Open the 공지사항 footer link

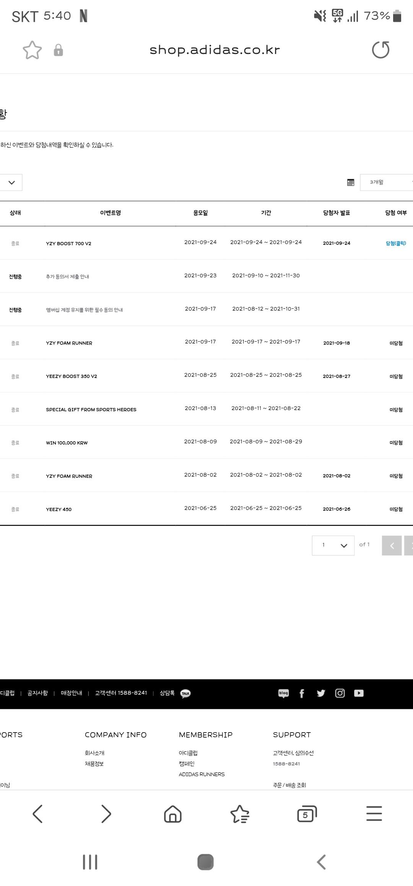(37, 693)
